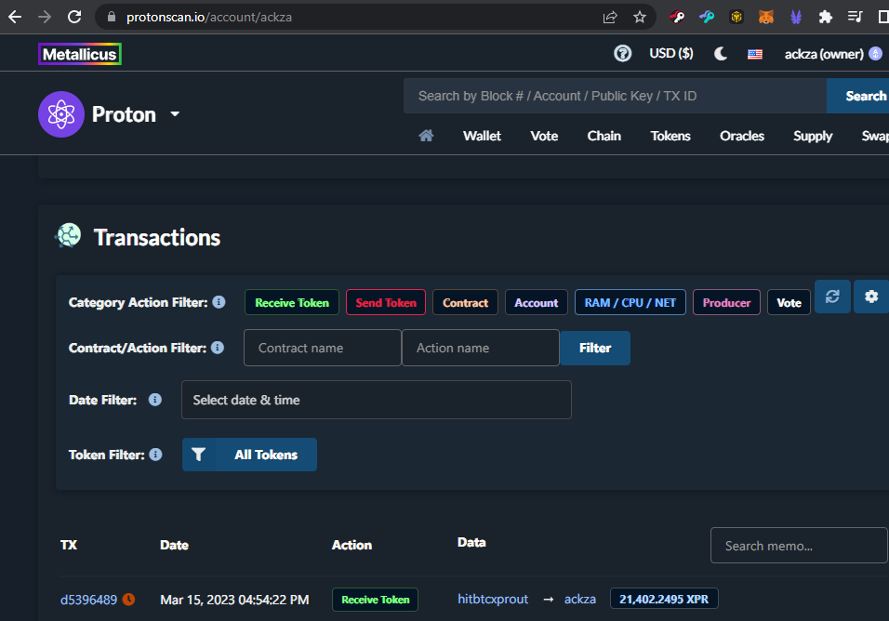
Task: Open the yellow cube browser extension
Action: click(x=736, y=17)
